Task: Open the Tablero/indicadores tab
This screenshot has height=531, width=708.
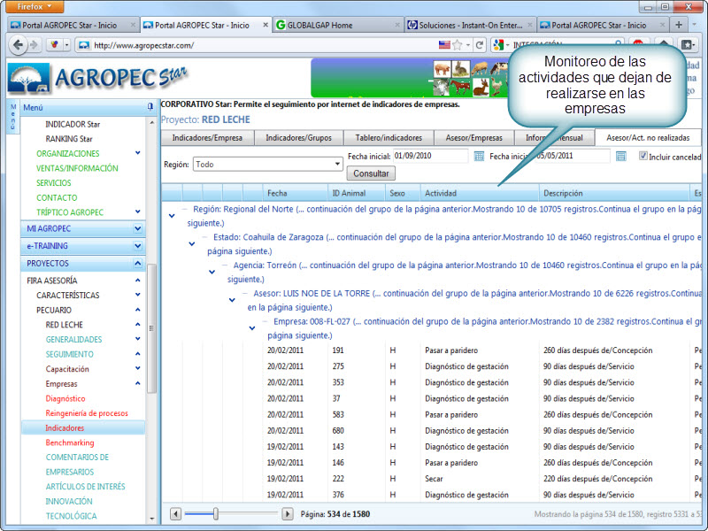Action: coord(389,138)
